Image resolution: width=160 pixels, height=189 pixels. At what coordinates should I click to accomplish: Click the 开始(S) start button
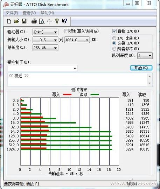(141, 68)
